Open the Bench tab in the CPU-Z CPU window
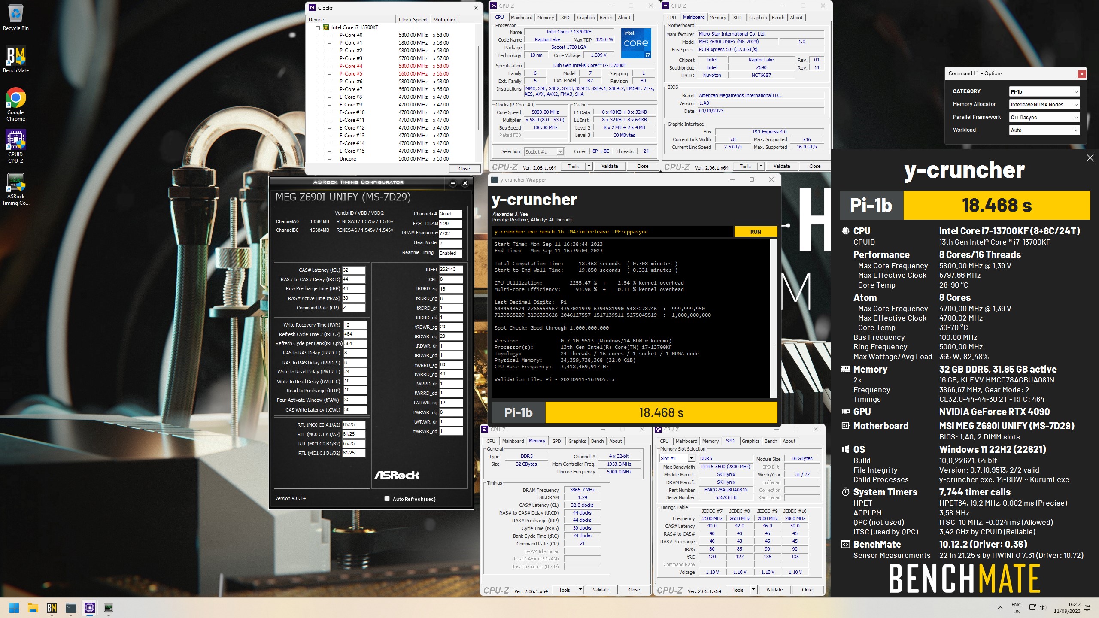 [x=606, y=18]
